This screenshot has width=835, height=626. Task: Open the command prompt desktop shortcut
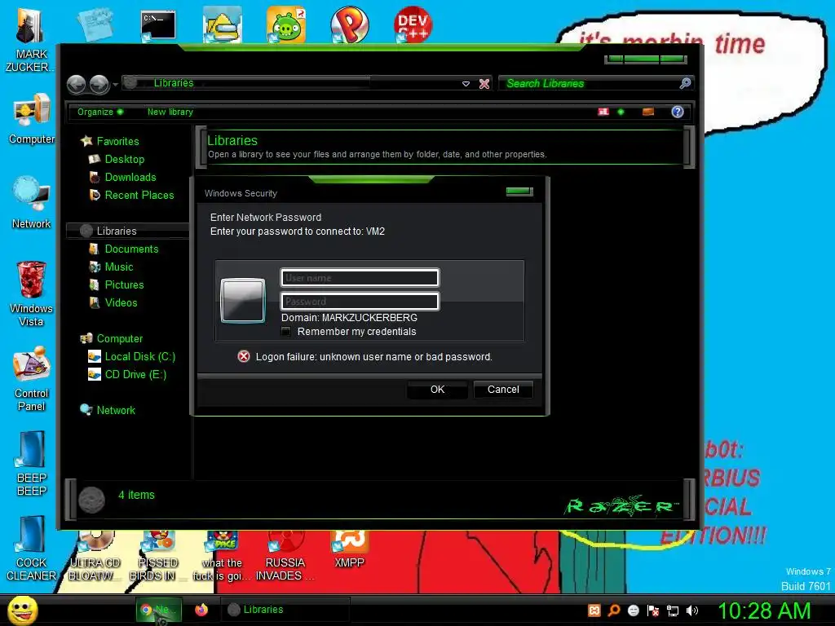(158, 26)
